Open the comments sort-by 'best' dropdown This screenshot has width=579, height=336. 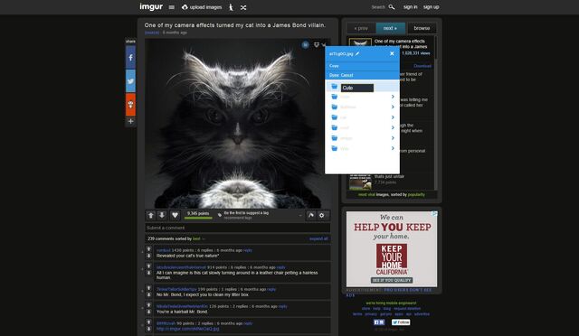[198, 239]
